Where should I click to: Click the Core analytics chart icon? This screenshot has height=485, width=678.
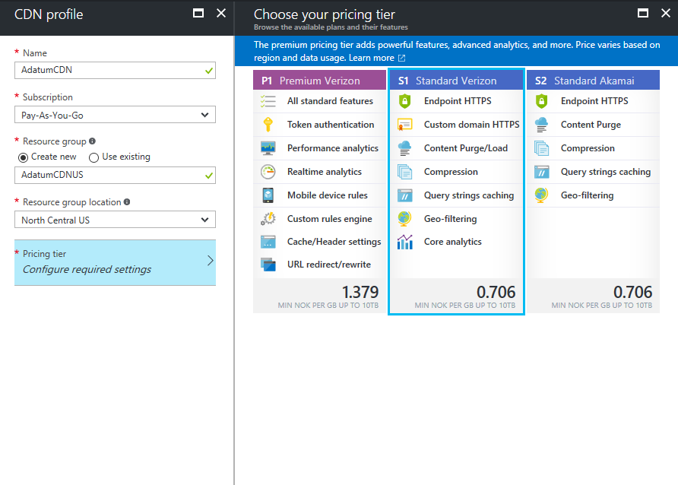[404, 242]
